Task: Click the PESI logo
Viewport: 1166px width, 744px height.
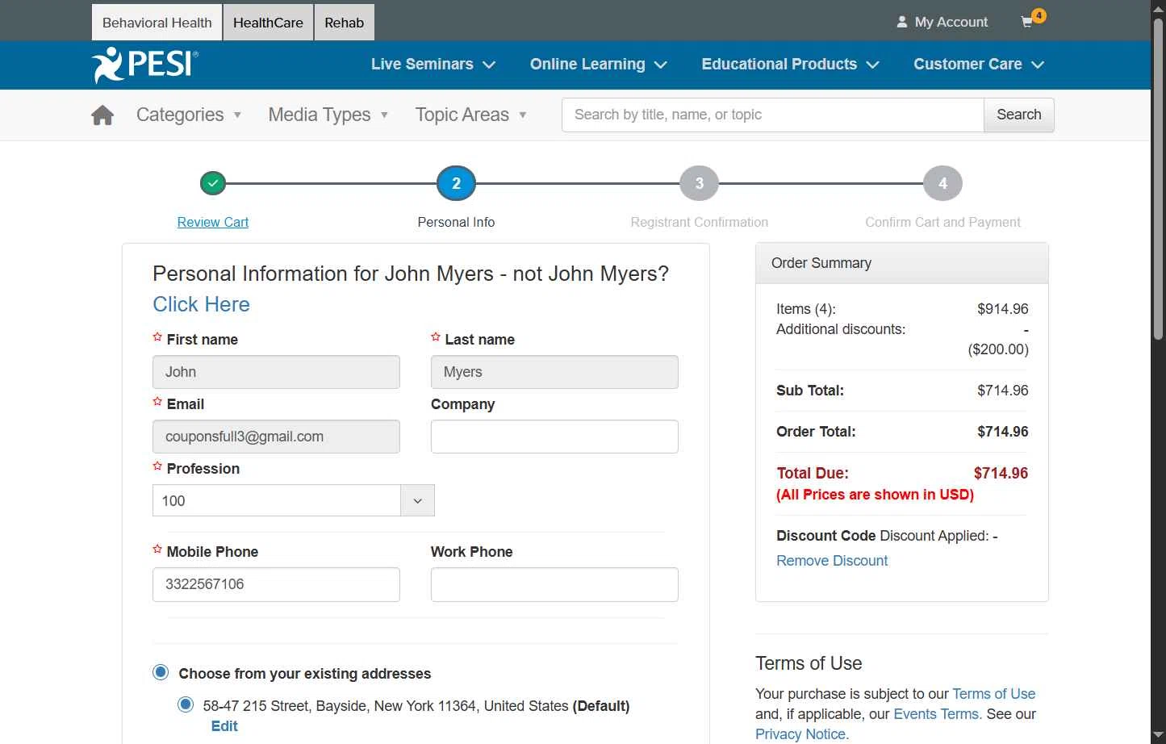Action: point(145,65)
